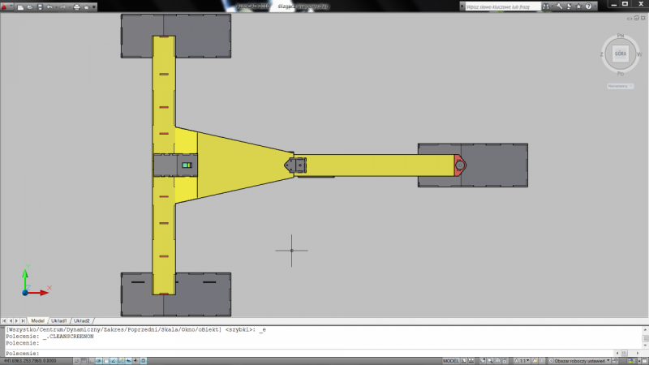This screenshot has height=365, width=649.
Task: Open the annotation scale 1:1 dropdown
Action: [x=525, y=360]
